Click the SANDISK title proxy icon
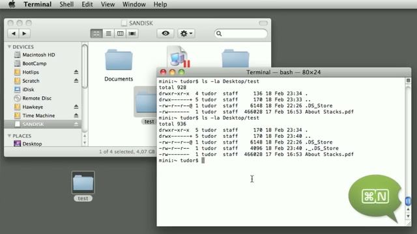 click(x=124, y=23)
